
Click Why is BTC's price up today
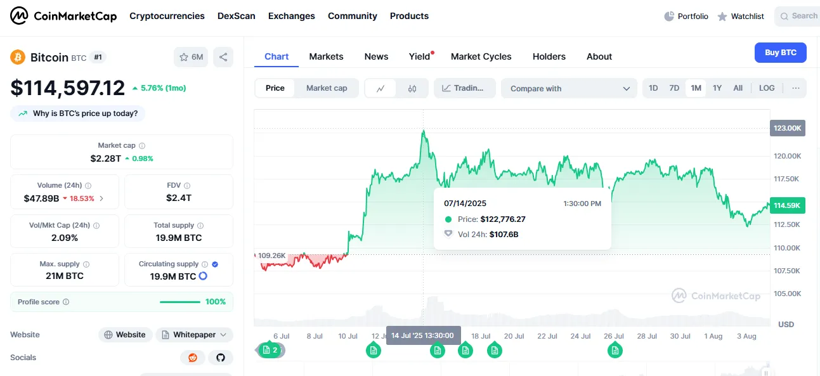78,113
